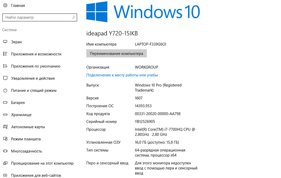Image resolution: width=281 pixels, height=178 pixels.
Task: Open the Хранилище section
Action: (21, 115)
